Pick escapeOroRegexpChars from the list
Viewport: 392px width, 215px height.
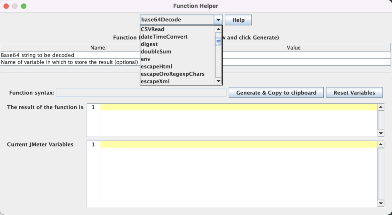pos(172,74)
